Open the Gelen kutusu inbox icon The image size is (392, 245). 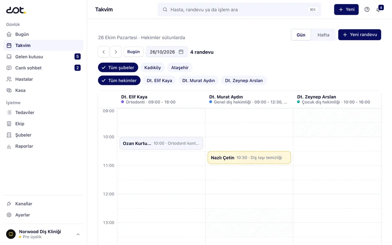tap(9, 57)
